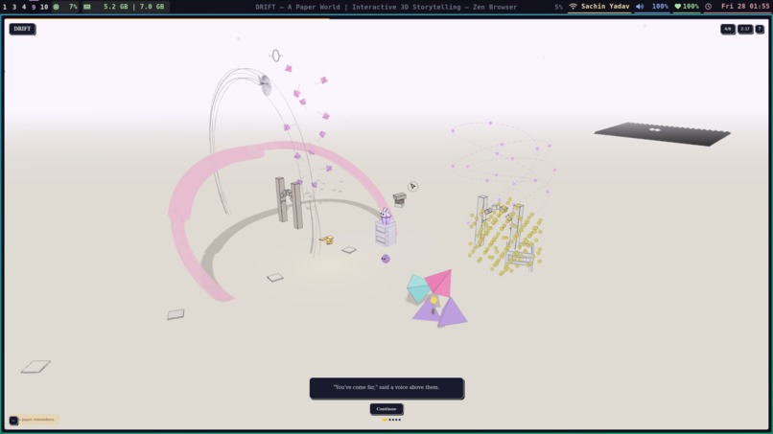Switch to workspace 3 in the top bar

click(x=14, y=7)
